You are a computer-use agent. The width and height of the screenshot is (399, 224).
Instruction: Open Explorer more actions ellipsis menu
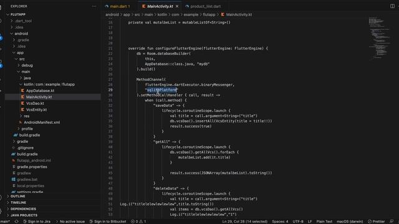[x=94, y=6]
